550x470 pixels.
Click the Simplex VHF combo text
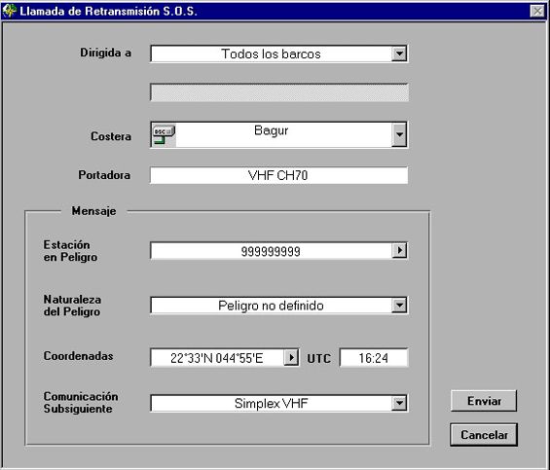(271, 403)
